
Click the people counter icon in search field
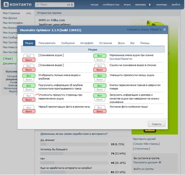pyautogui.click(x=72, y=5)
